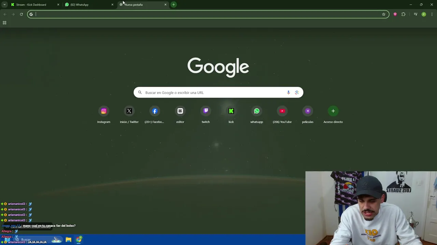The height and width of the screenshot is (245, 437).
Task: Click the Chrome icon in the taskbar
Action: (79, 240)
